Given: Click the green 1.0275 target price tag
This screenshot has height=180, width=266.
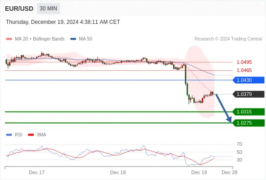Looking at the screenshot, I should [x=249, y=123].
